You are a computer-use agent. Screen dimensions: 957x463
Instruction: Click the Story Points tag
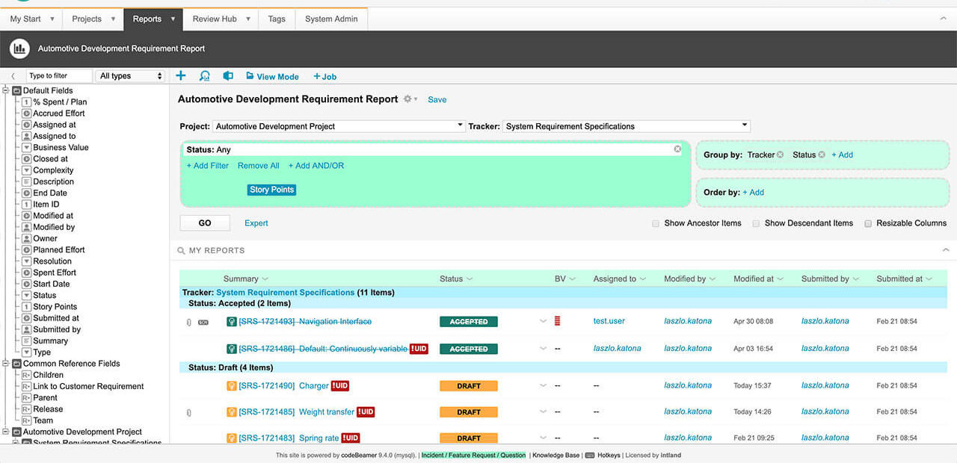point(272,190)
